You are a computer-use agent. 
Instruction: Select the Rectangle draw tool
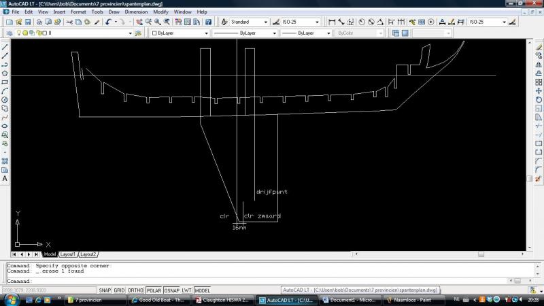tap(5, 82)
